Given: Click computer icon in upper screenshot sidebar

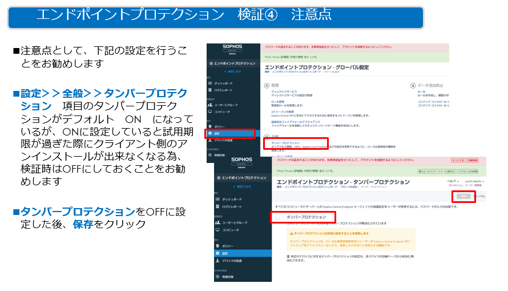Looking at the screenshot, I should coord(210,111).
